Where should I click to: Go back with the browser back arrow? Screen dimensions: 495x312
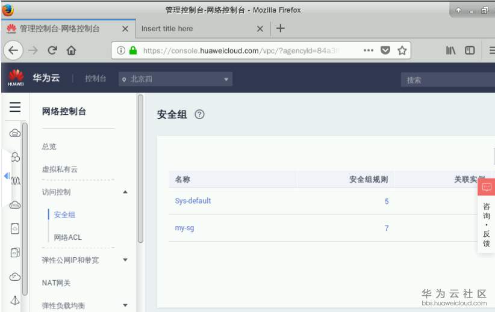(x=13, y=50)
